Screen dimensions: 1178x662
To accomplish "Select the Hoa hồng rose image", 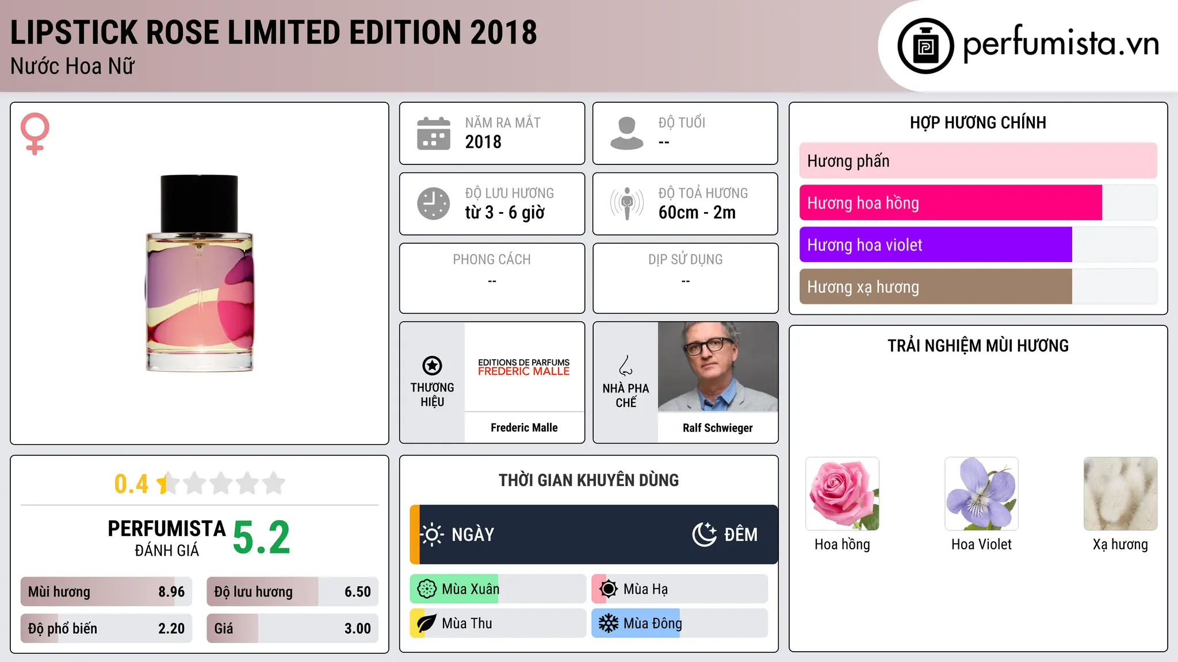I will [842, 494].
